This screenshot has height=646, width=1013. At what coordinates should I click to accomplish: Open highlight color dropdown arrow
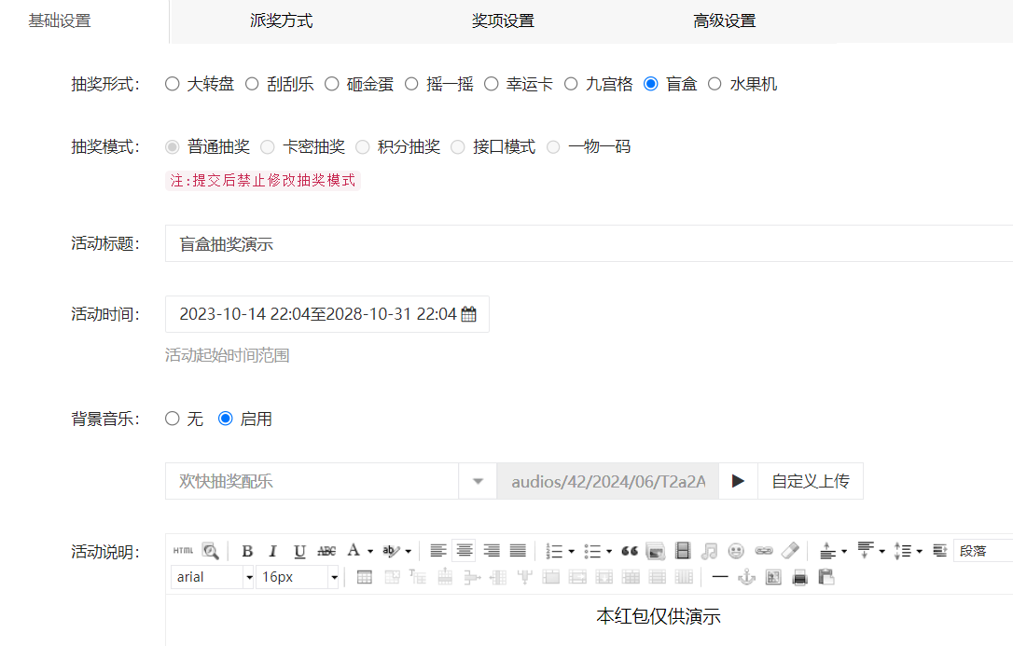(x=409, y=552)
